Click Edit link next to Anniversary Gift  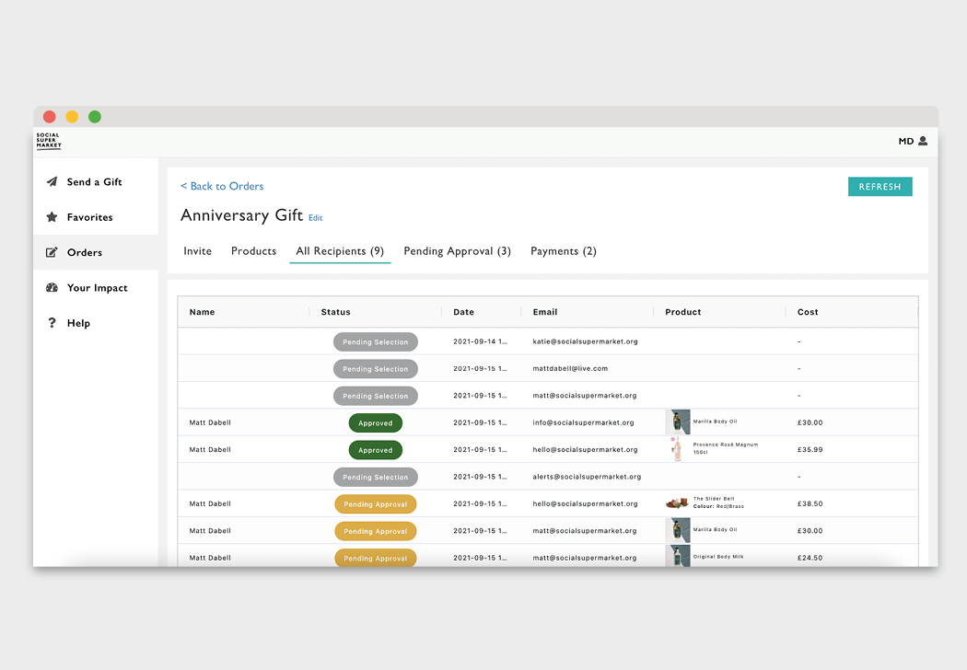coord(316,218)
